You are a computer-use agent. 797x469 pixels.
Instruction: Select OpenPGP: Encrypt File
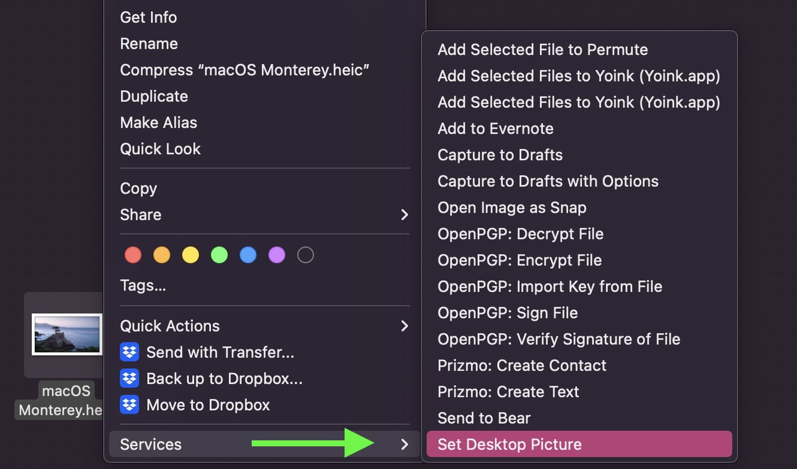[519, 260]
